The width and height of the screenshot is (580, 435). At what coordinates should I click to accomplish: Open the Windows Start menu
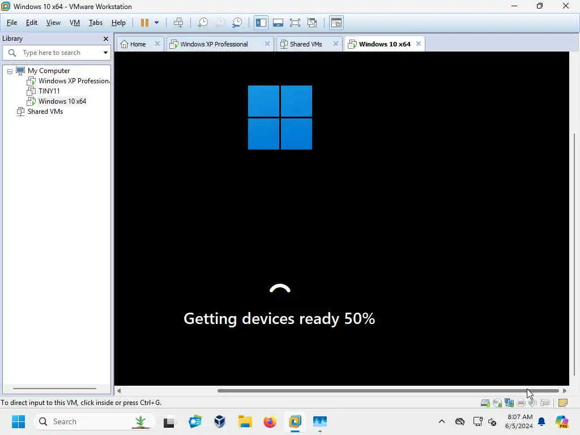pyautogui.click(x=18, y=421)
